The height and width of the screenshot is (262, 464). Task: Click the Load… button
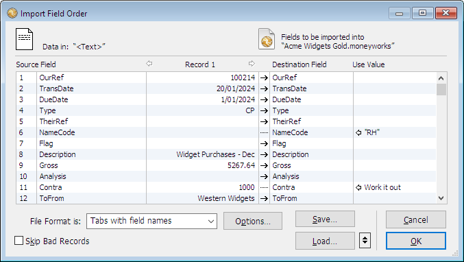point(325,241)
